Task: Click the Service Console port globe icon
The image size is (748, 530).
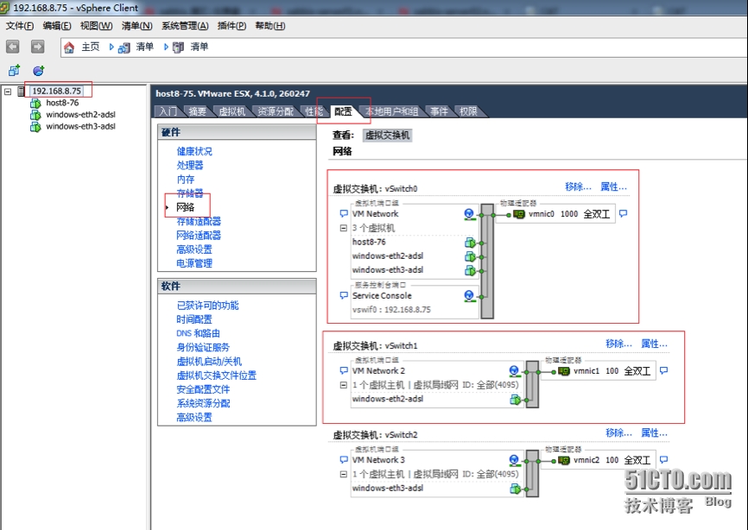Action: (469, 296)
